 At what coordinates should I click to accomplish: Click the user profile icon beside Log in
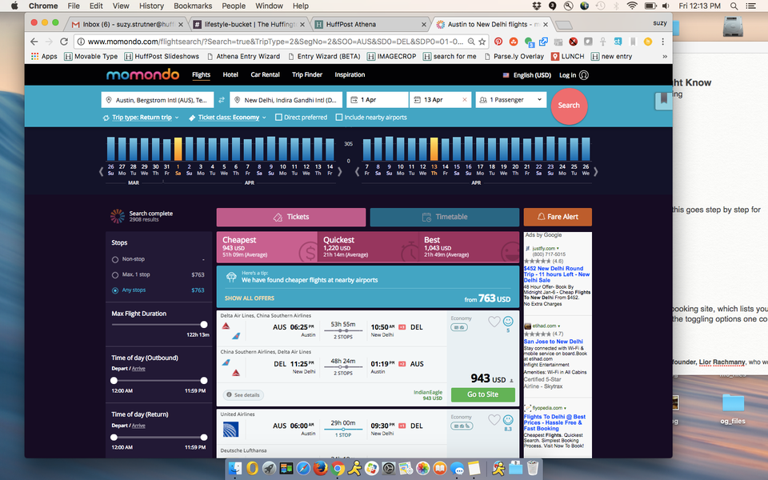point(584,75)
